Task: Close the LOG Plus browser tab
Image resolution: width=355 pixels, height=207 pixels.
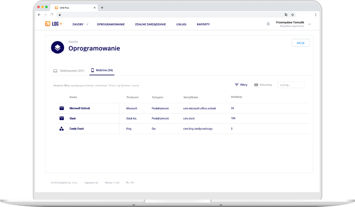Action: click(x=95, y=8)
